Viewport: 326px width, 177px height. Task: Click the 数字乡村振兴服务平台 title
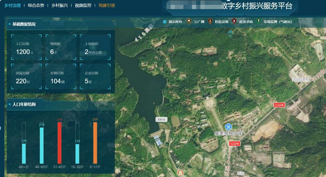pos(257,6)
